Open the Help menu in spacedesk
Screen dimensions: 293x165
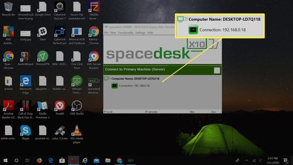[150, 32]
